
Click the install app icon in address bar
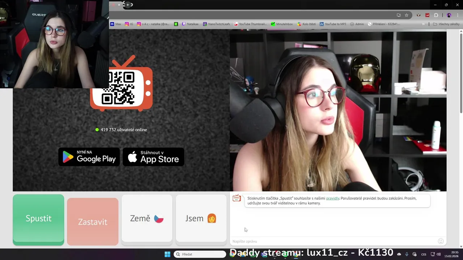399,15
